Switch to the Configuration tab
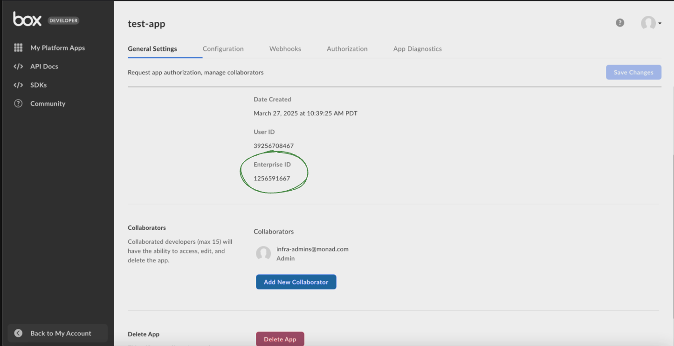 [x=223, y=49]
